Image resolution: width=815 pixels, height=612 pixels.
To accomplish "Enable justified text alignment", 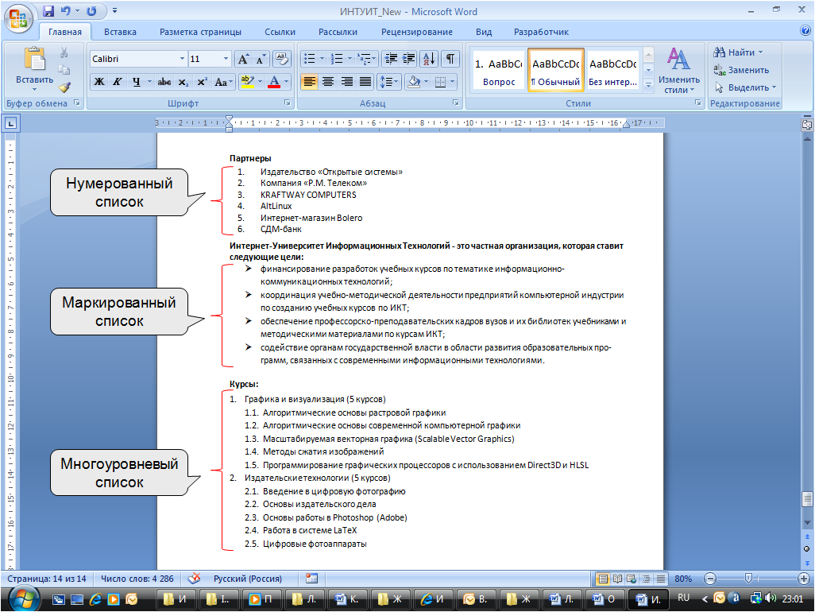I will pyautogui.click(x=365, y=82).
